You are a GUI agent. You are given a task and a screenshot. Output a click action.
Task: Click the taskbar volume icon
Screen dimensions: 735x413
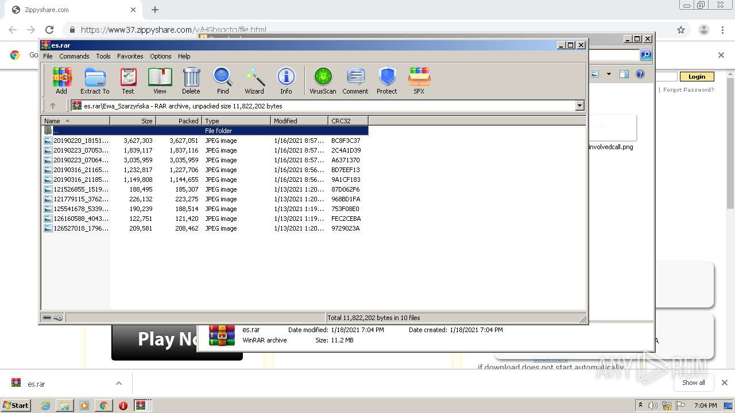click(x=653, y=406)
